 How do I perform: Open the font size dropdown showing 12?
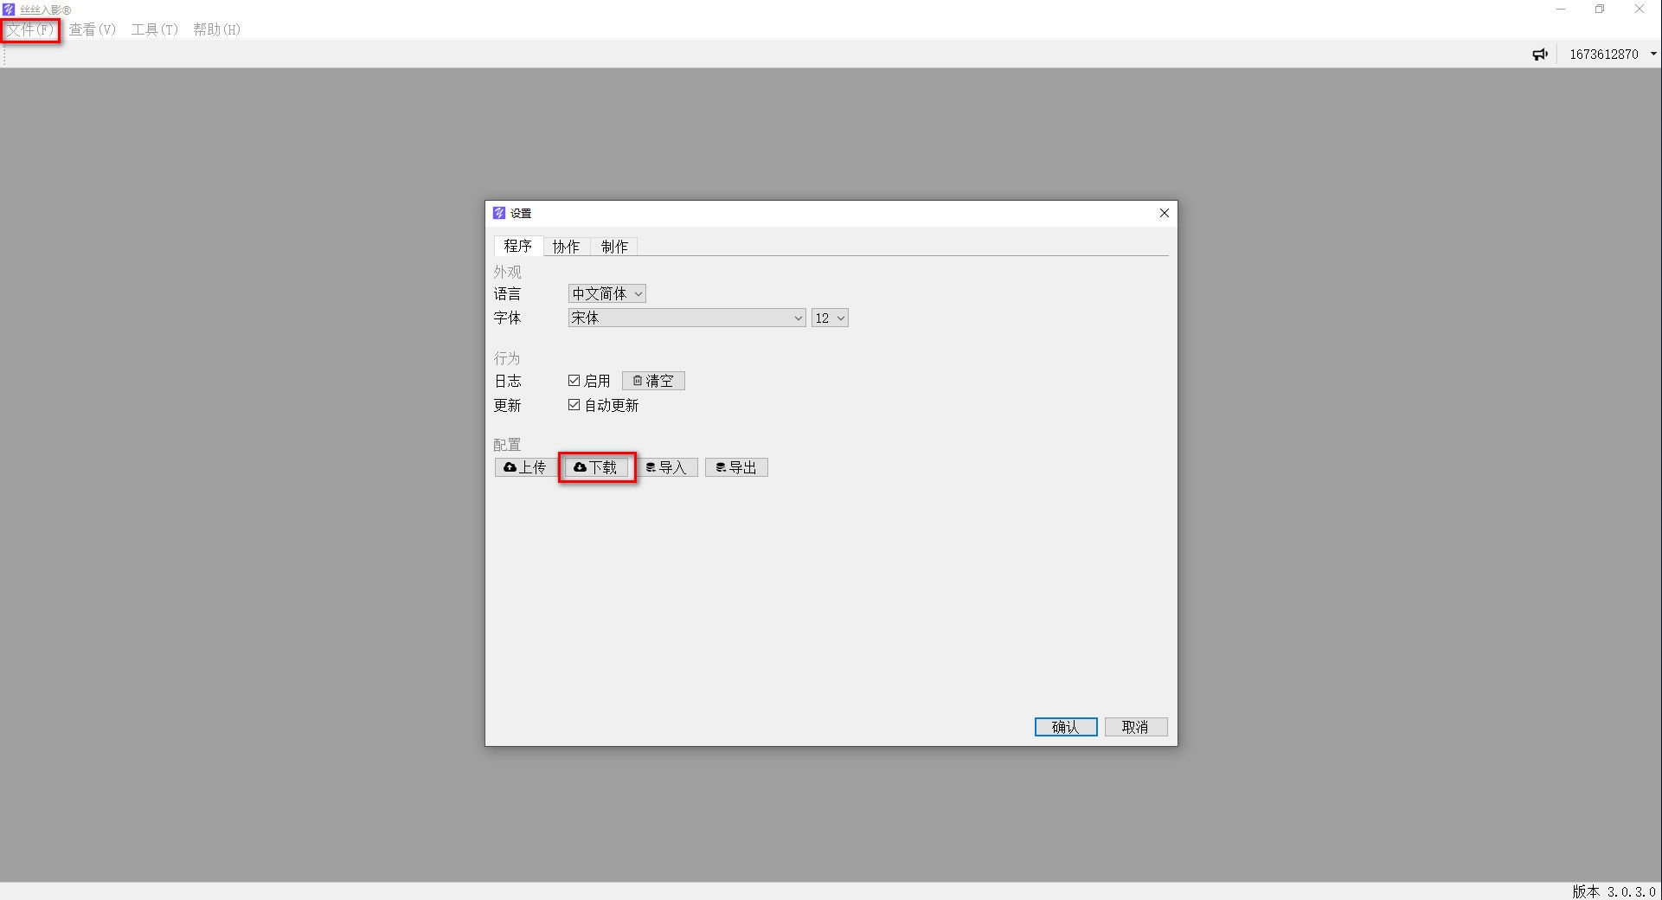tap(830, 318)
